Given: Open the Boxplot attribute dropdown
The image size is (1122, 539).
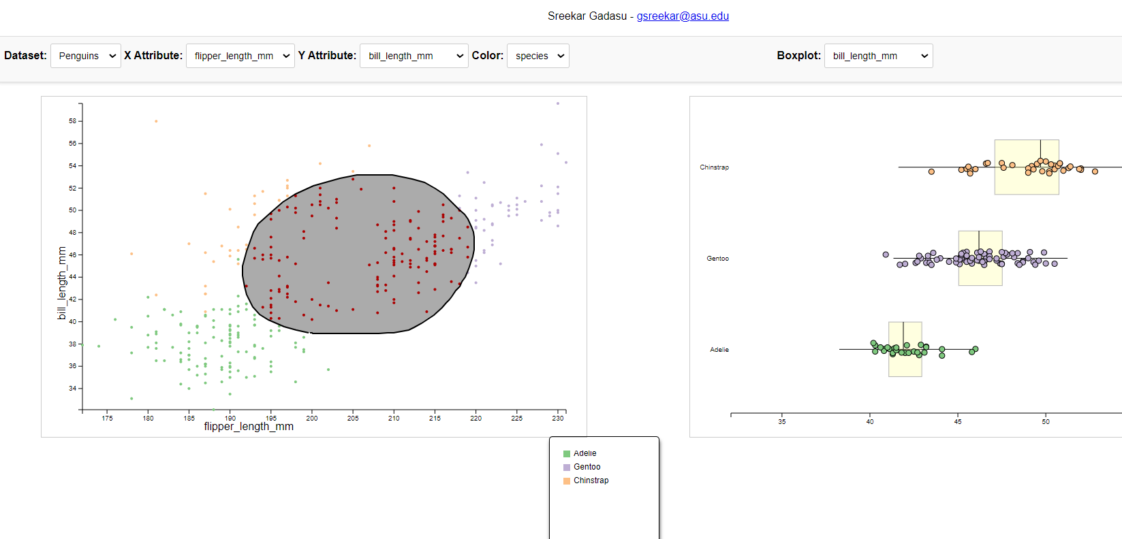Looking at the screenshot, I should coord(878,56).
